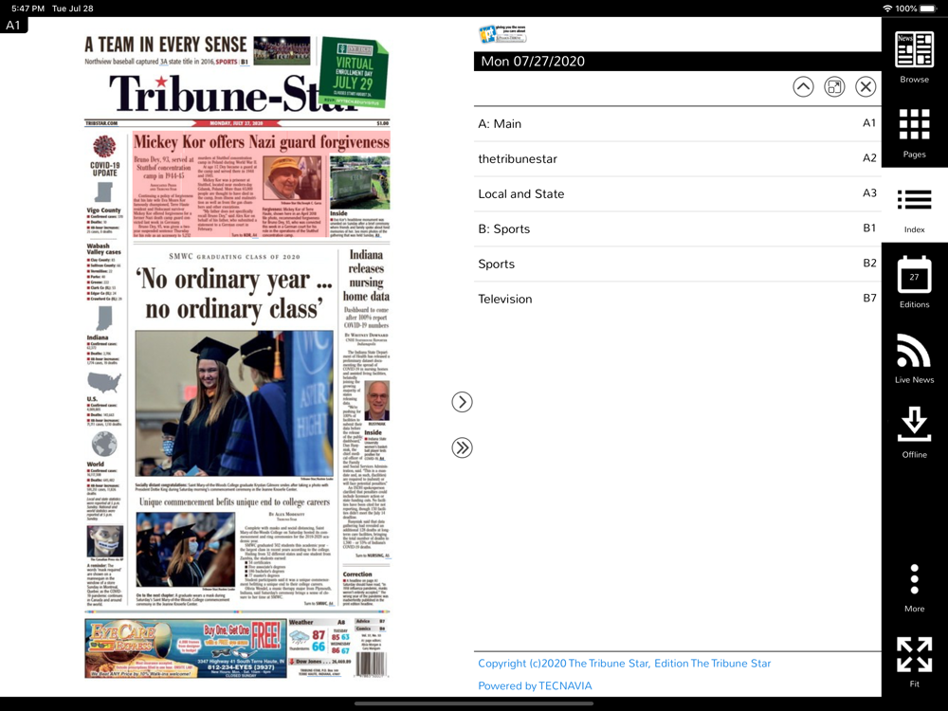Open the Browse news view

(914, 56)
